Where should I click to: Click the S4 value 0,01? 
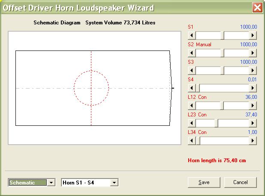point(252,80)
